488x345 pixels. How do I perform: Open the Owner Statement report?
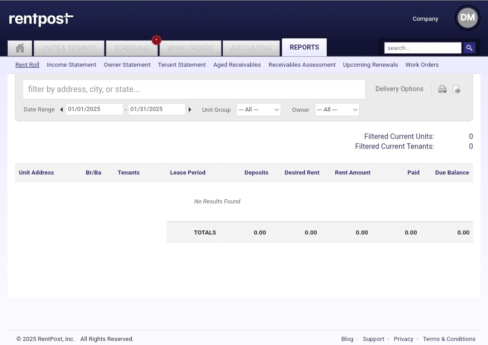[127, 64]
